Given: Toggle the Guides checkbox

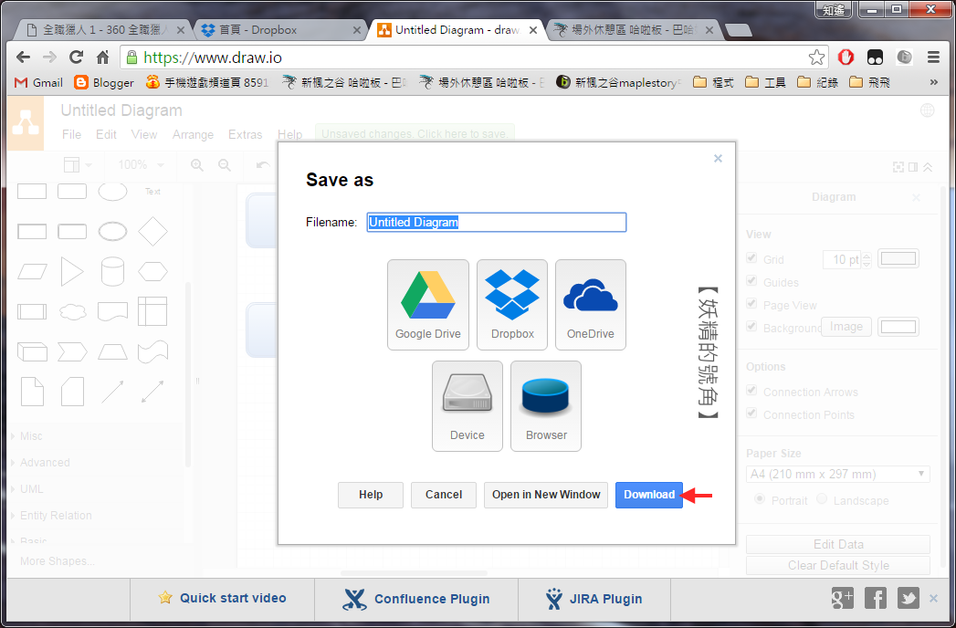Looking at the screenshot, I should click(x=751, y=281).
